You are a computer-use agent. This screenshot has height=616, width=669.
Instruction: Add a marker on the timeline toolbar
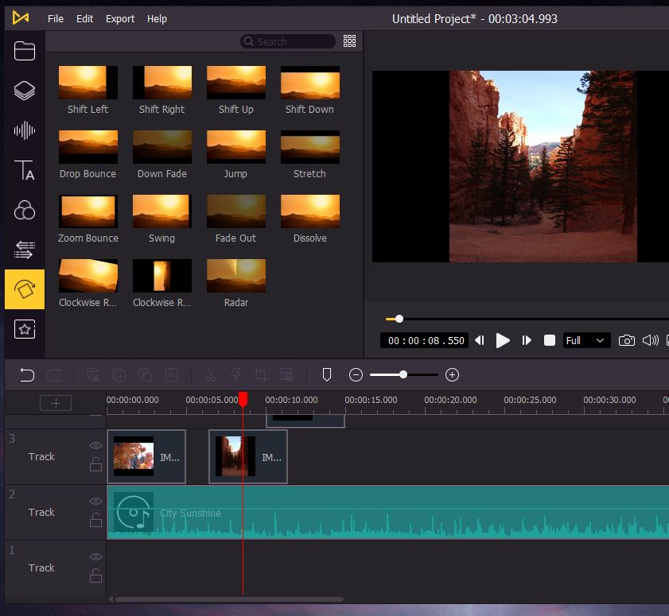pyautogui.click(x=326, y=374)
